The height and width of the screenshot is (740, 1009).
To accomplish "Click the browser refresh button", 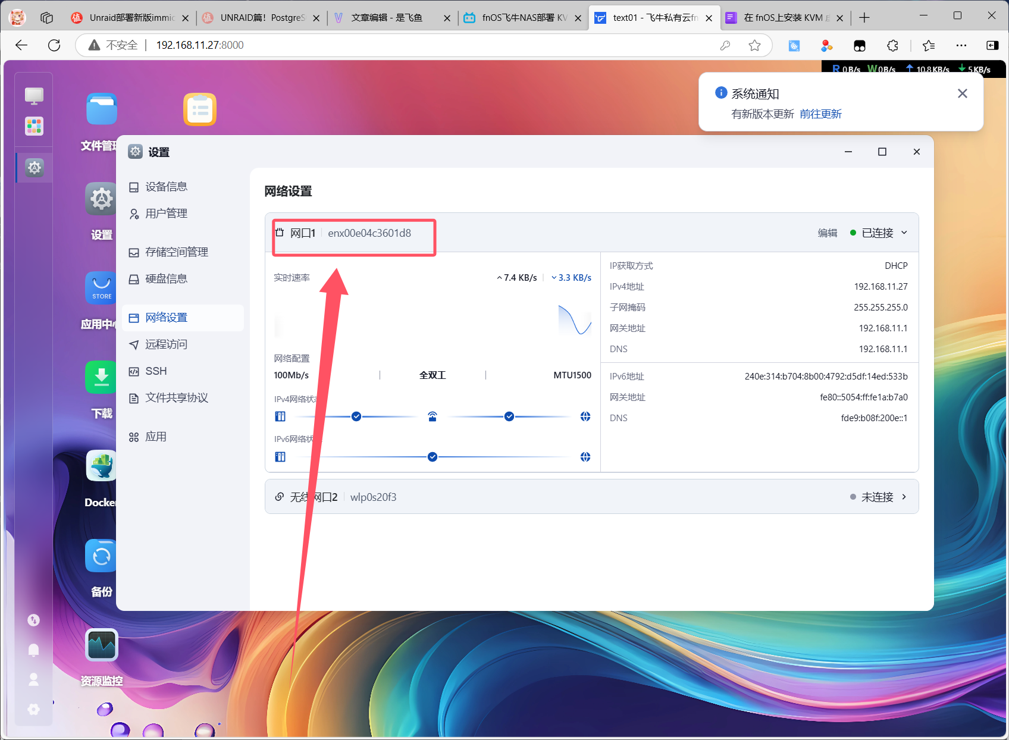I will tap(54, 45).
